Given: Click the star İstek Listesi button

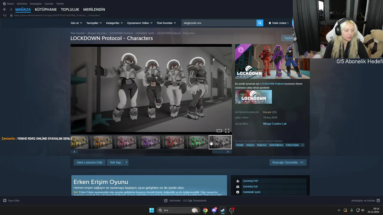Looking at the screenshot, I should point(279,23).
